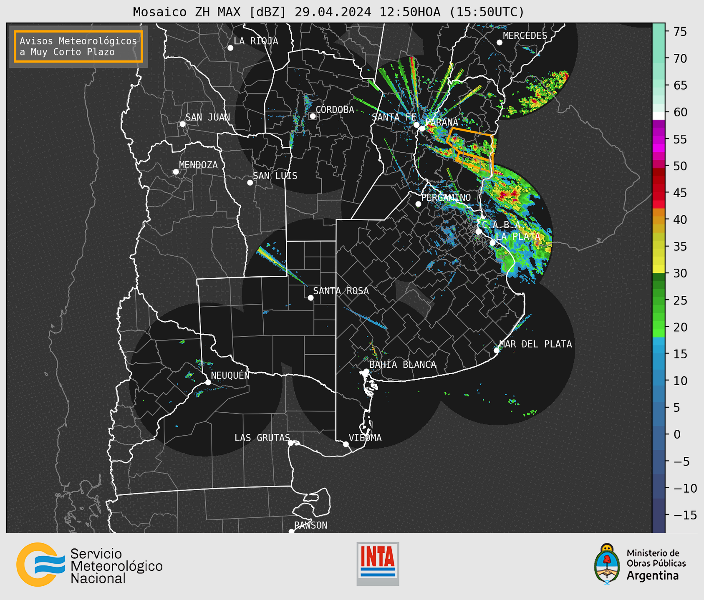
Task: Click the 12:50HOA (15:50UTC) timestamp
Action: point(452,12)
